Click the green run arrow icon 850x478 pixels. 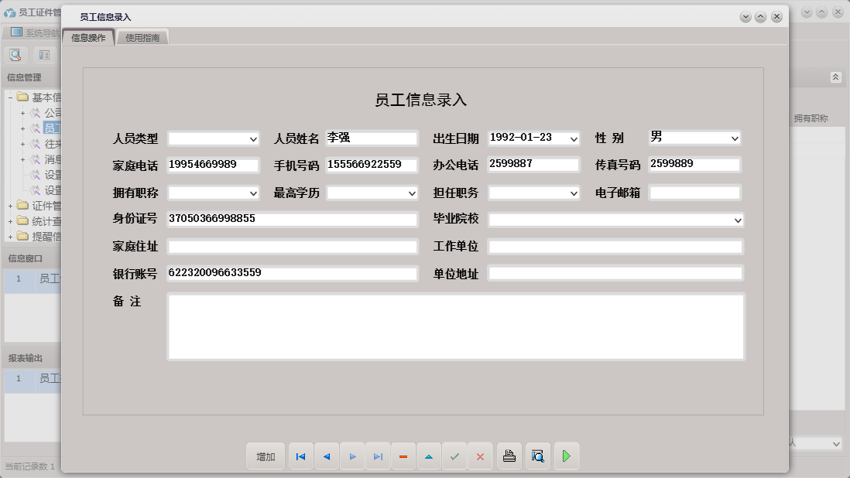pyautogui.click(x=566, y=456)
